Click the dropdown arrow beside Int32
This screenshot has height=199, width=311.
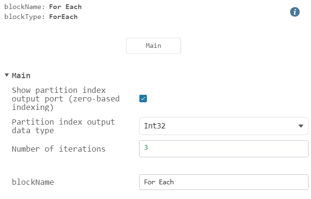pos(300,126)
